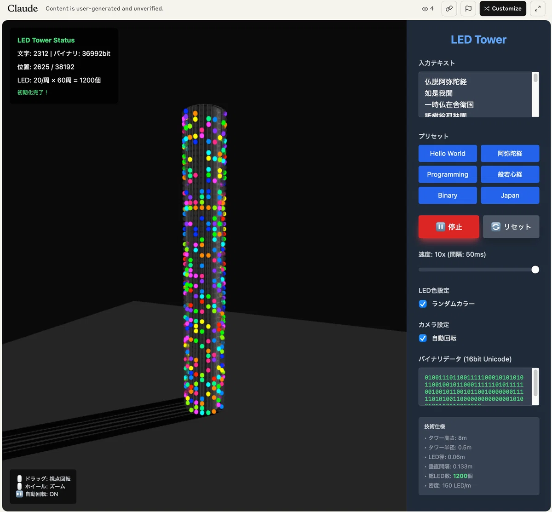Load the Hello World preset

coord(448,154)
